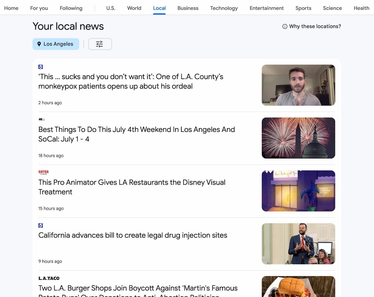Navigate to the Entertainment section
Screen dimensions: 374x297
[266, 8]
